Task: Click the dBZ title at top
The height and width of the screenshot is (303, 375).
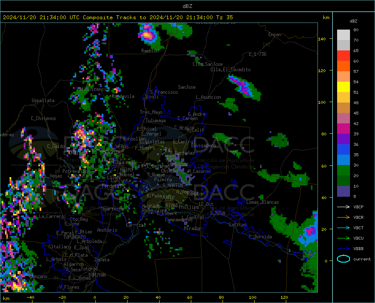Action: click(187, 6)
